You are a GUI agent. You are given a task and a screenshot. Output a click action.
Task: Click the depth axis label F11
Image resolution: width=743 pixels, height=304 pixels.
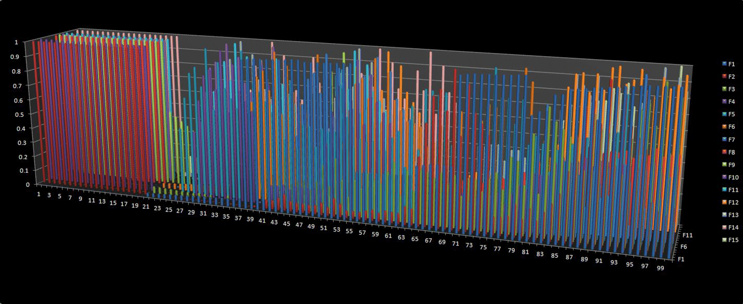pyautogui.click(x=688, y=235)
